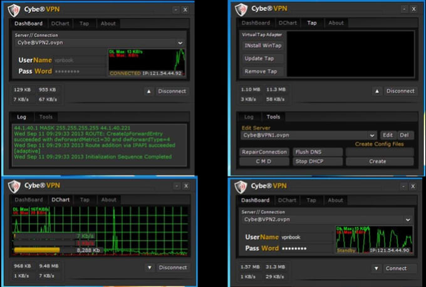Expand panel with down arrow beside Connect button
426x287 pixels.
point(377,269)
